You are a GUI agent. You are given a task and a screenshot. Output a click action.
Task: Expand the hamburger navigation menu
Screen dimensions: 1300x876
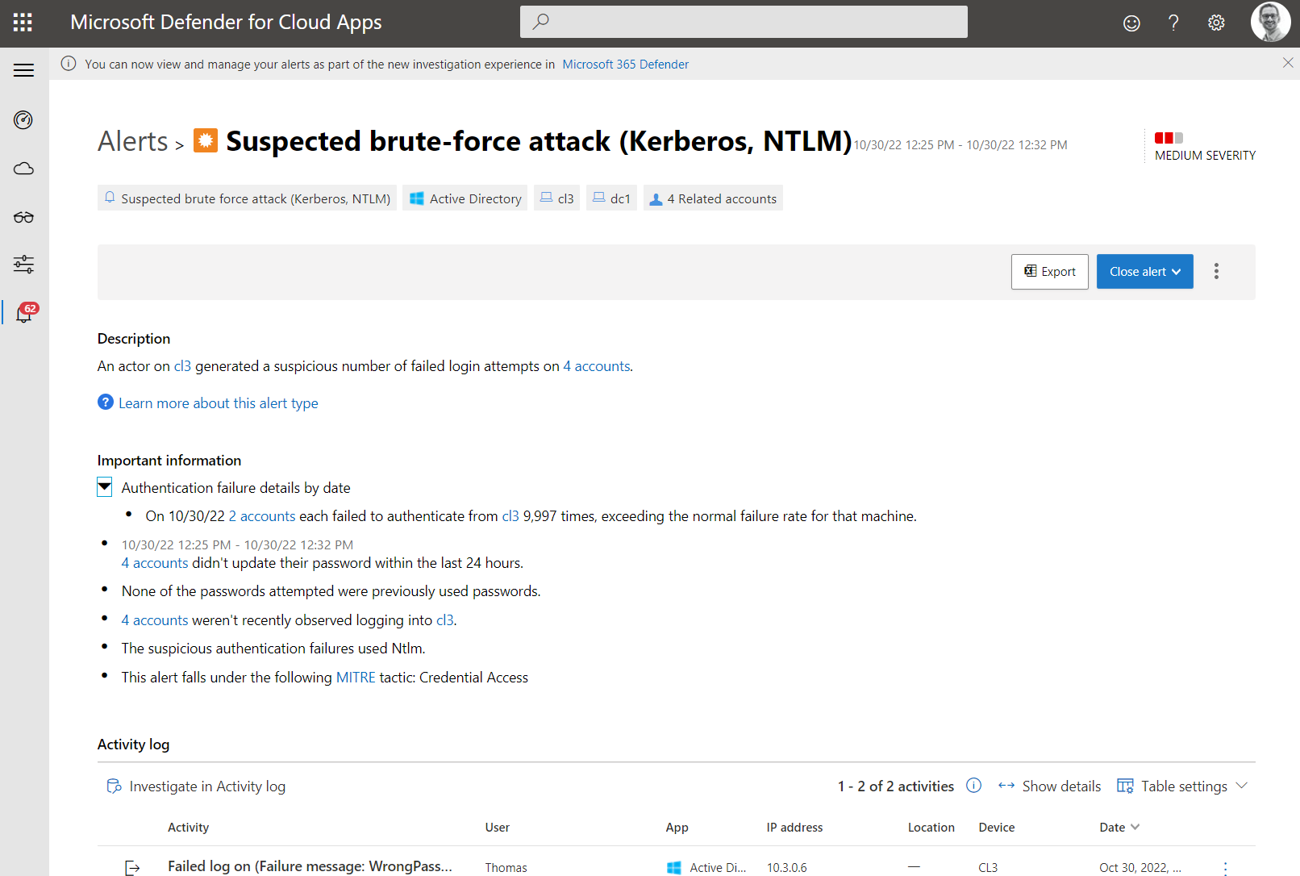pyautogui.click(x=24, y=70)
